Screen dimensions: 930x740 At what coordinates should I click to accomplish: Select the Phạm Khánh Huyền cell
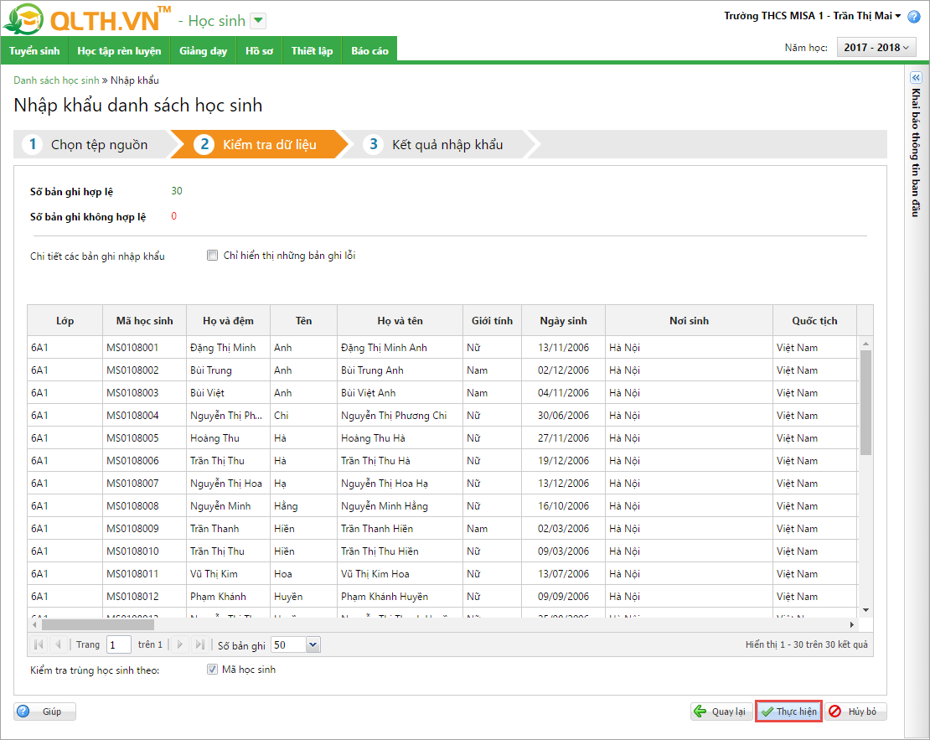pyautogui.click(x=400, y=597)
